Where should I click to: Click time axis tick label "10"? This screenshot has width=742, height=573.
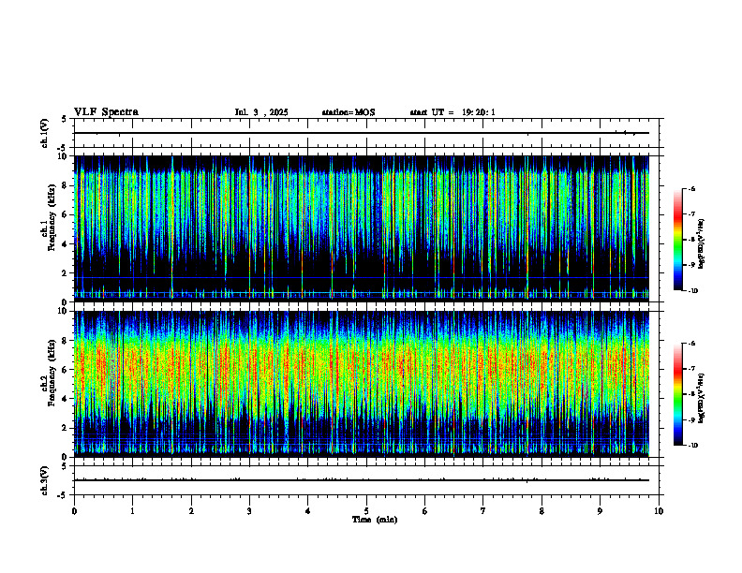[x=659, y=511]
